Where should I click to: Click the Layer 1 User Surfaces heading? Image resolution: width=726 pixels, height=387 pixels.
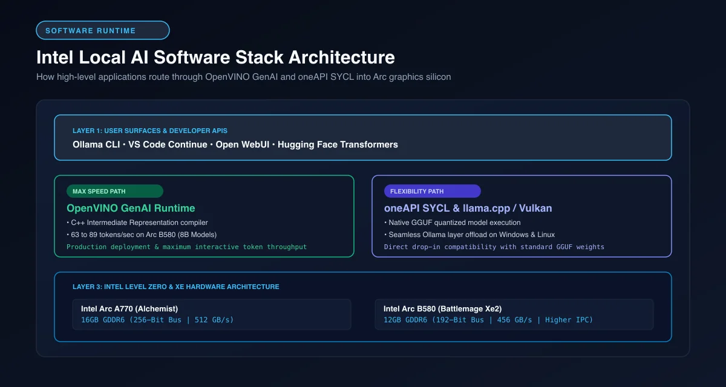150,131
